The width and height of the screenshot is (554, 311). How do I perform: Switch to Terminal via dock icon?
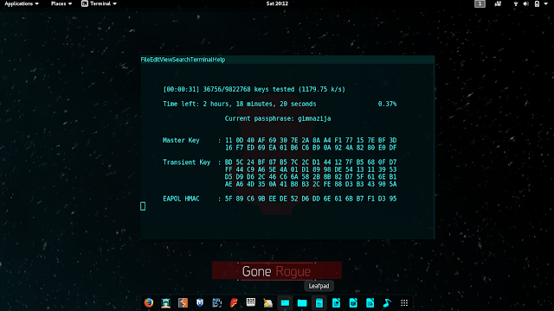(x=285, y=303)
